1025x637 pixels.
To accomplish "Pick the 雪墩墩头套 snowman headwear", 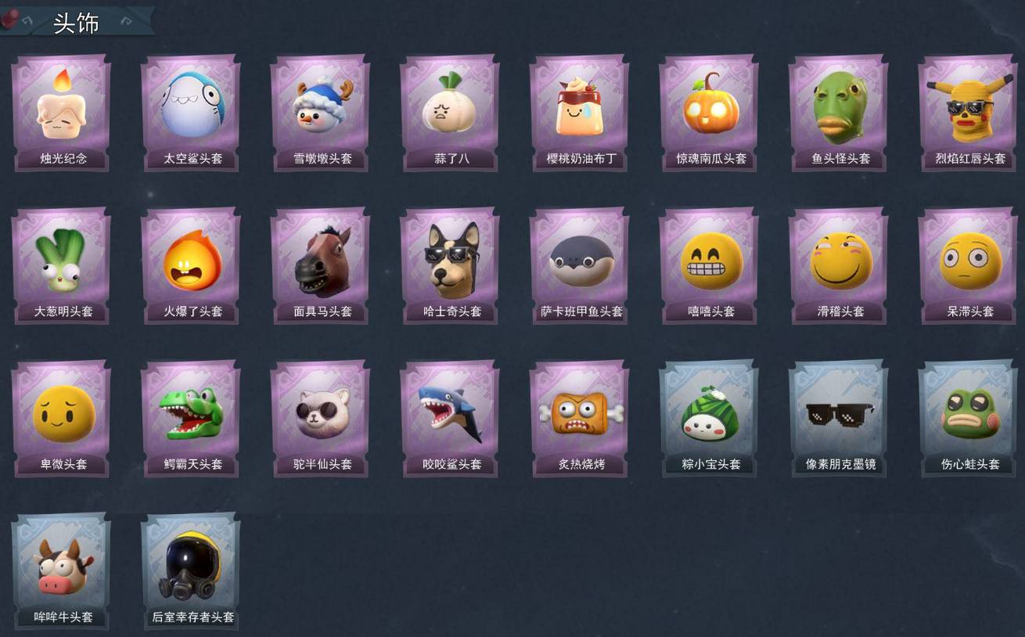I will click(x=321, y=113).
